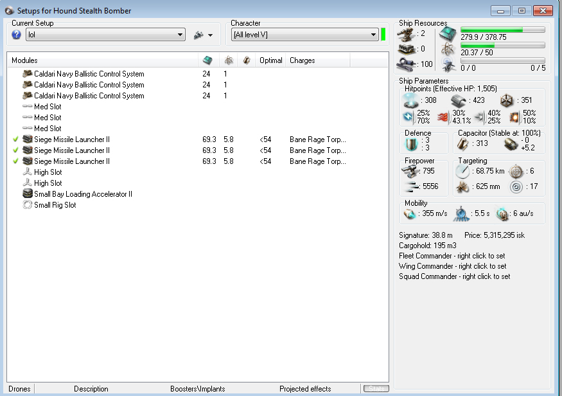562x396 pixels.
Task: Click the third launcher's Bane Rage Torp charge
Action: pyautogui.click(x=317, y=161)
